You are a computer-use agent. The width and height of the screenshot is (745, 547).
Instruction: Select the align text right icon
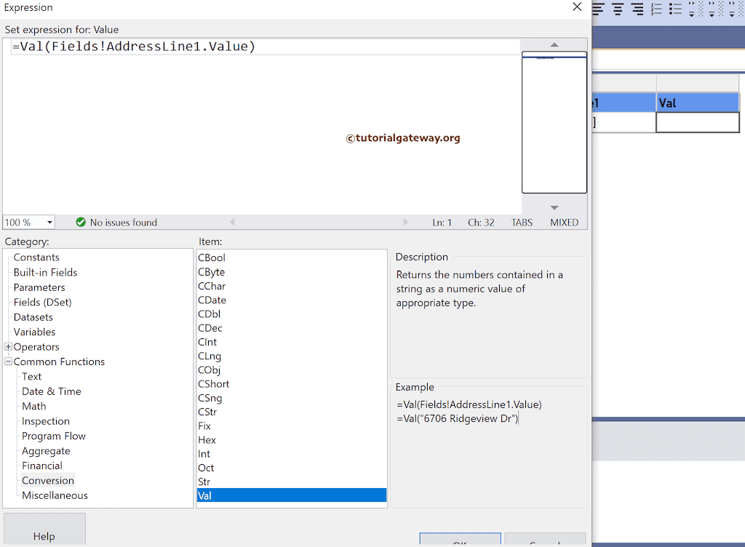(637, 9)
